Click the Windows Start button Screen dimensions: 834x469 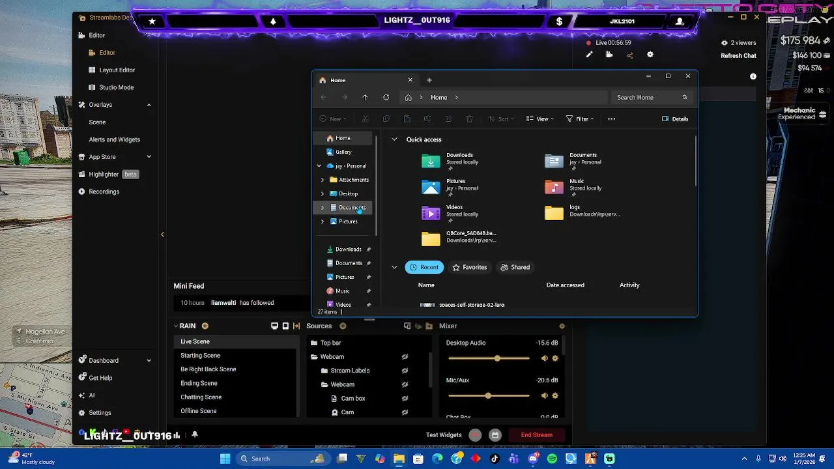coord(225,459)
